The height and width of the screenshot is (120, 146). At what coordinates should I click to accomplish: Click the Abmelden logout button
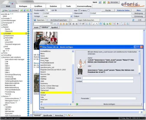(113, 2)
